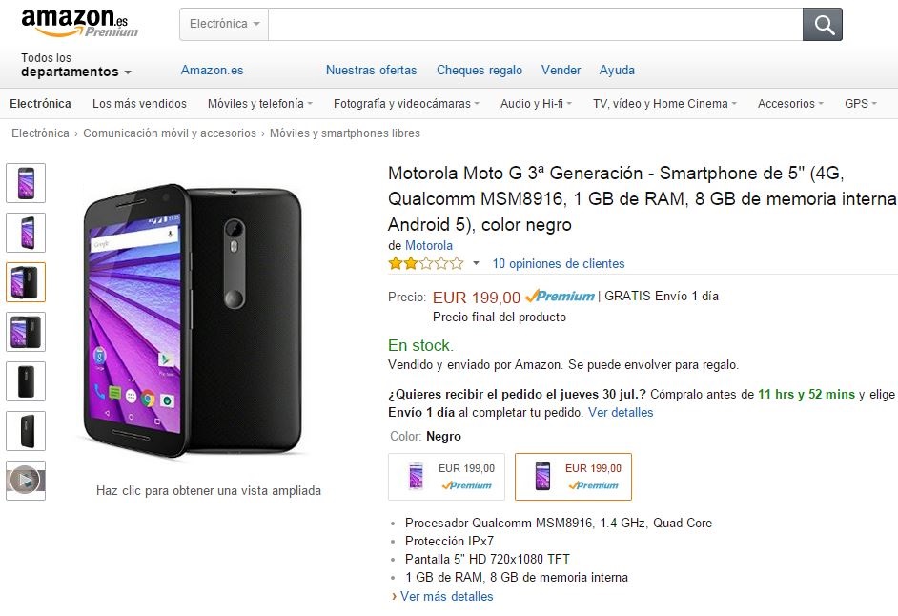The height and width of the screenshot is (616, 898).
Task: Click in the search text field
Action: click(x=534, y=24)
